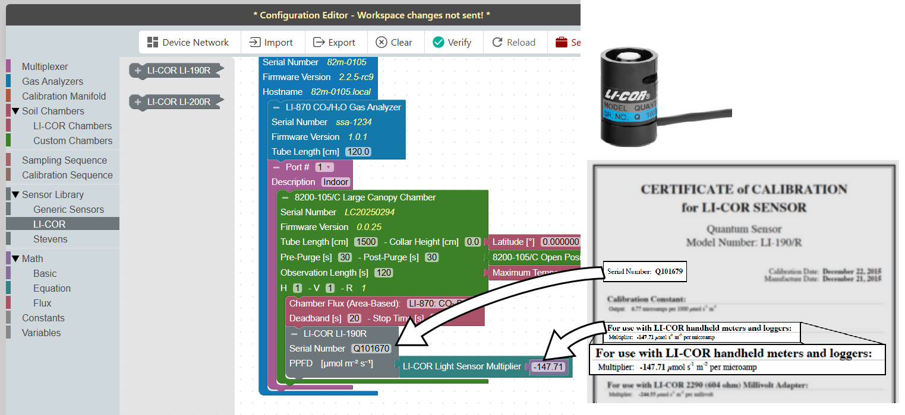The image size is (905, 415).
Task: Select the Variables category
Action: [41, 333]
